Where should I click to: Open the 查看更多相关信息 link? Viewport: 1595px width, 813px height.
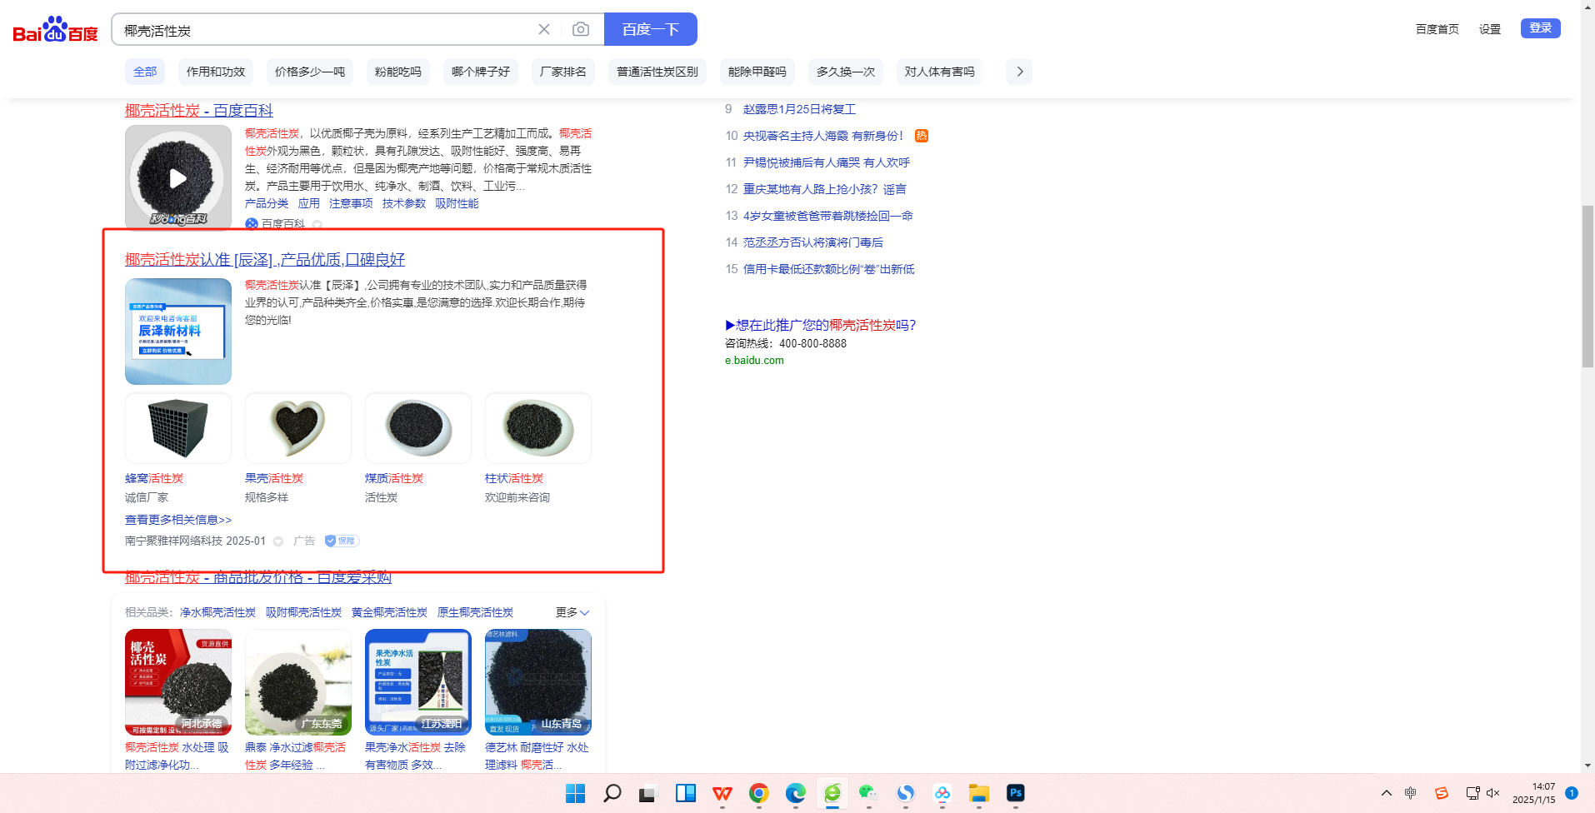click(x=178, y=520)
